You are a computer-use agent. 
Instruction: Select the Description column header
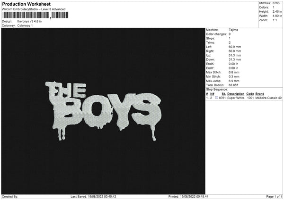(236, 94)
